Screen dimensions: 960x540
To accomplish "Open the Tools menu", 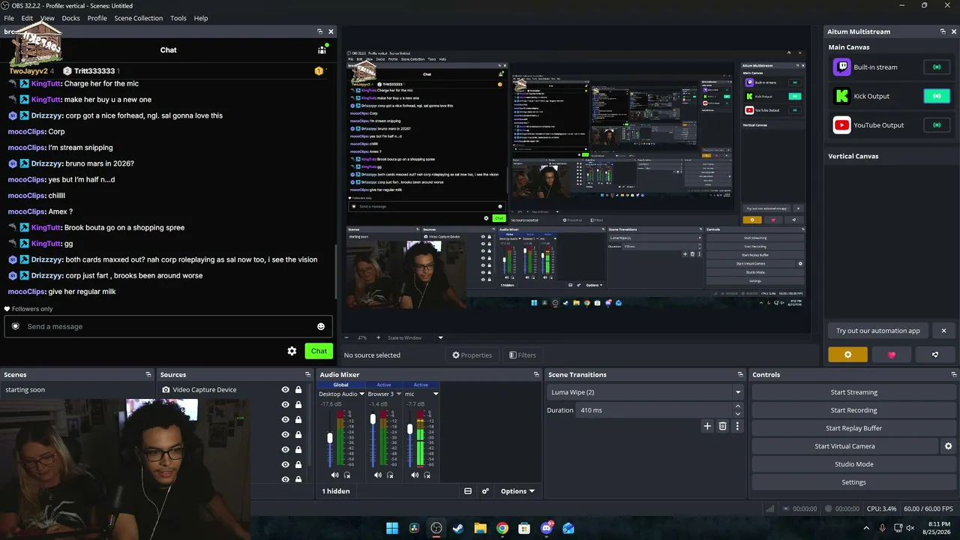I will click(178, 18).
